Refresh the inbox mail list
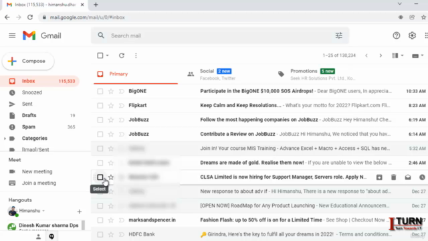Image resolution: width=428 pixels, height=241 pixels. click(122, 56)
